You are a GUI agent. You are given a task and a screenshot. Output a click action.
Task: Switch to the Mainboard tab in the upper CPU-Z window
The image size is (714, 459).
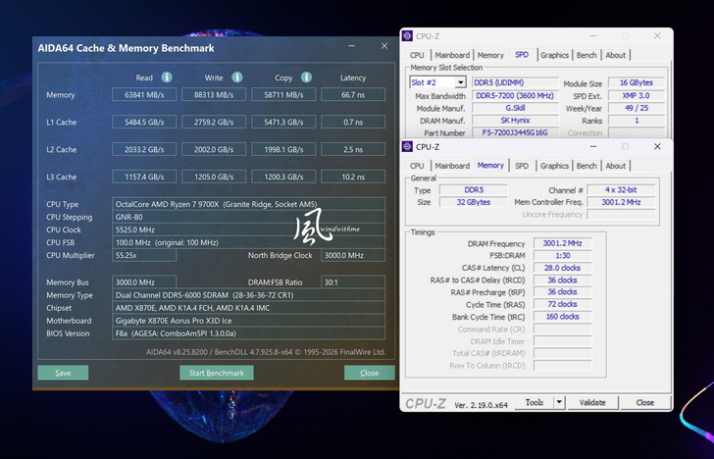452,55
